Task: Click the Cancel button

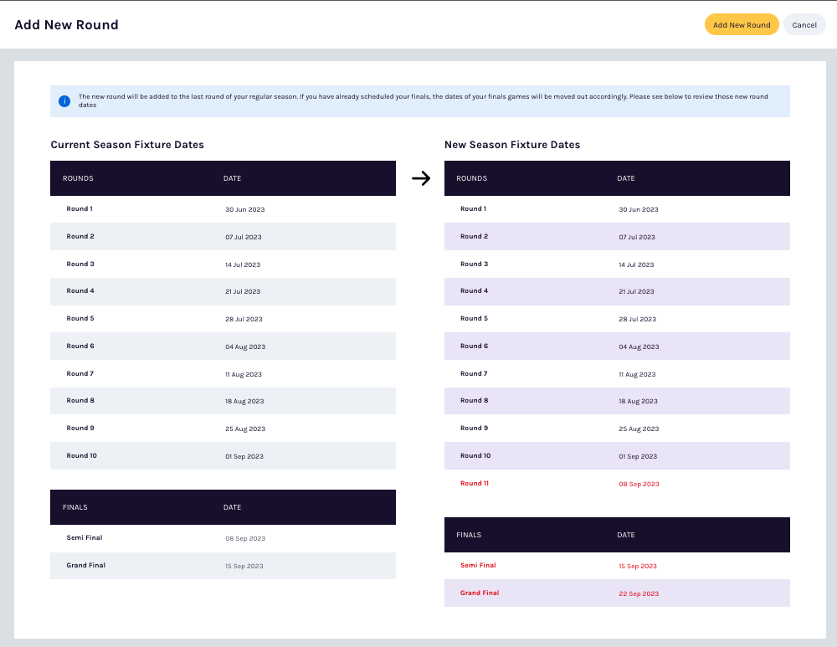Action: click(x=804, y=24)
